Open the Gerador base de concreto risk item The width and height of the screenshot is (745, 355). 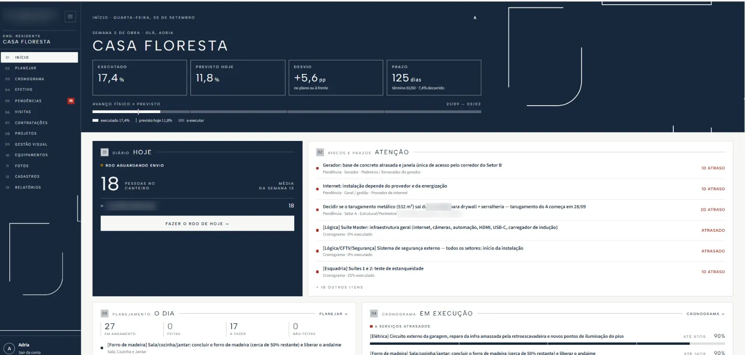(520, 168)
